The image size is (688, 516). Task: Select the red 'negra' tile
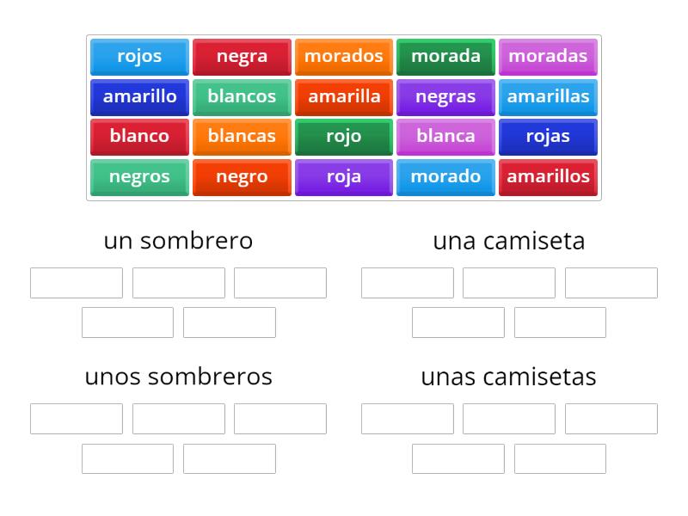pos(242,57)
